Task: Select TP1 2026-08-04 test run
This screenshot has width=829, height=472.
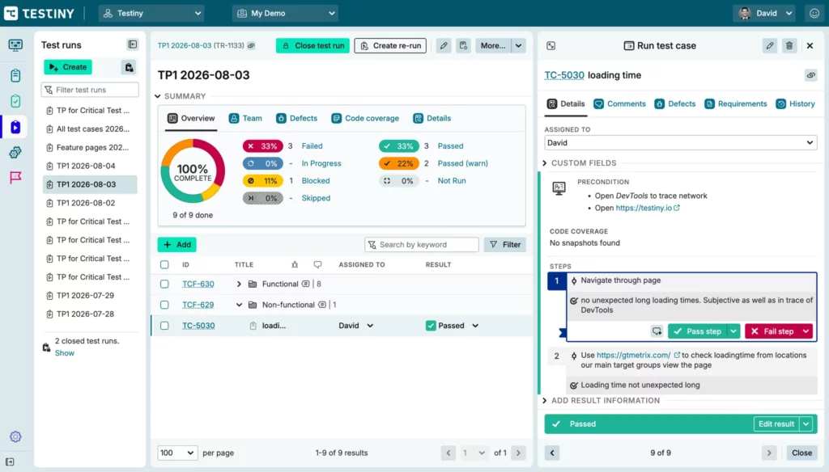Action: [90, 166]
